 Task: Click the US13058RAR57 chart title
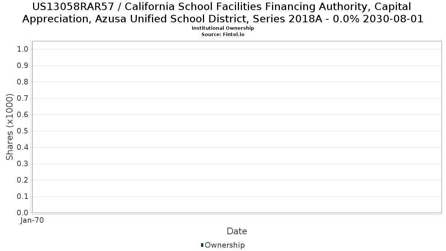coord(223,13)
